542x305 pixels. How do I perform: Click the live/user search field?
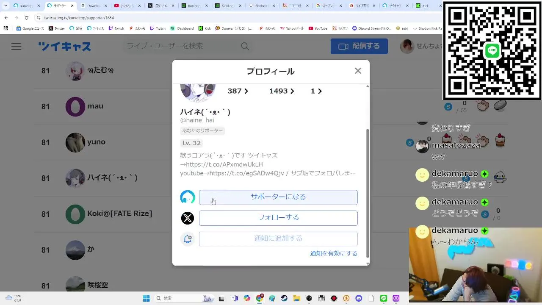(182, 46)
